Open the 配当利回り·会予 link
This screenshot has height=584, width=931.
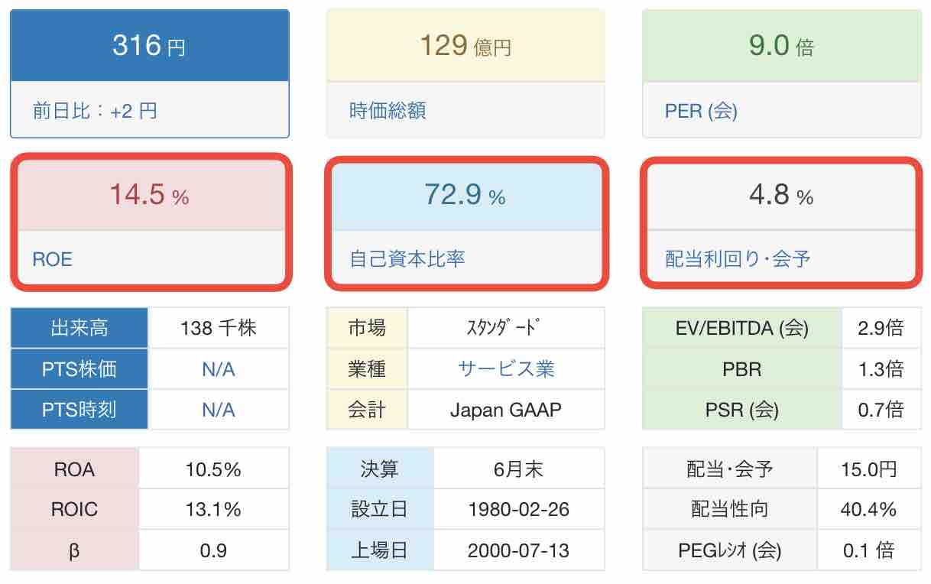pos(738,259)
